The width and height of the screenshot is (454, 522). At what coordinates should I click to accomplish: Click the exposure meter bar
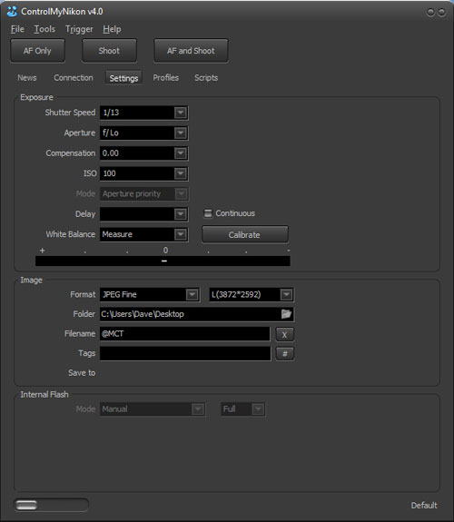pyautogui.click(x=163, y=261)
